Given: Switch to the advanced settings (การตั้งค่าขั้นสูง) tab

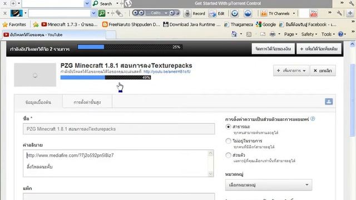Looking at the screenshot, I should click(87, 102).
